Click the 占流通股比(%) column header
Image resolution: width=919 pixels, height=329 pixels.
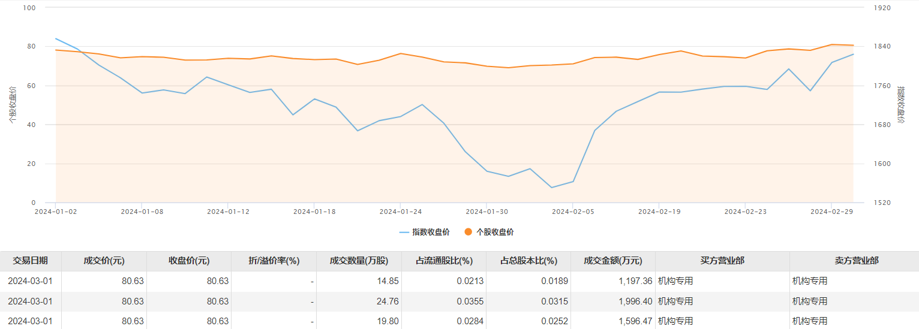(444, 261)
